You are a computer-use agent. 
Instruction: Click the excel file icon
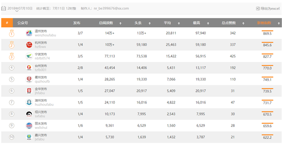(x=258, y=8)
